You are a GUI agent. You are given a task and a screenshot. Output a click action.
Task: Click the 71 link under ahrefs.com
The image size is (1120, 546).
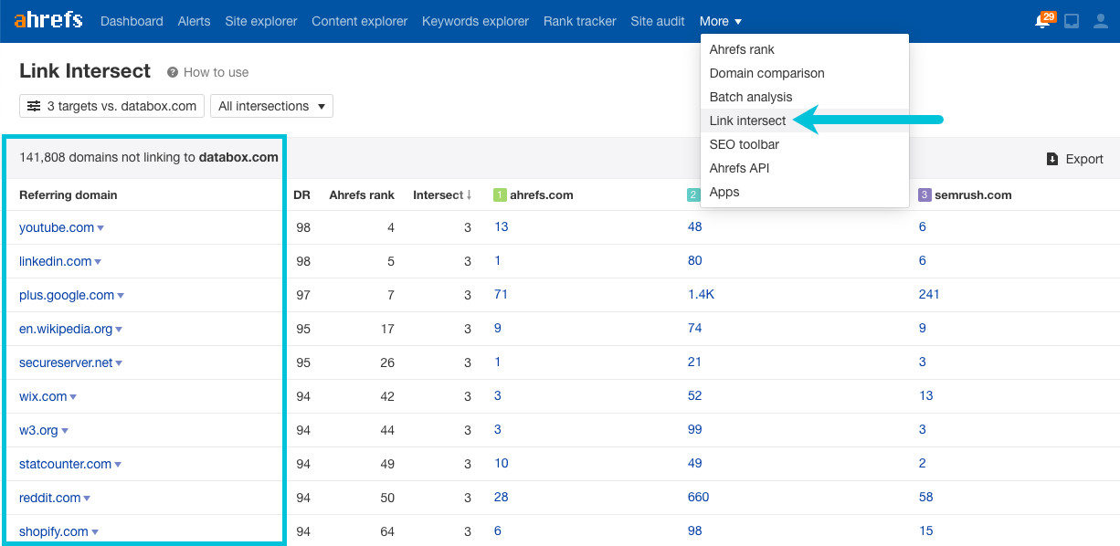point(501,294)
